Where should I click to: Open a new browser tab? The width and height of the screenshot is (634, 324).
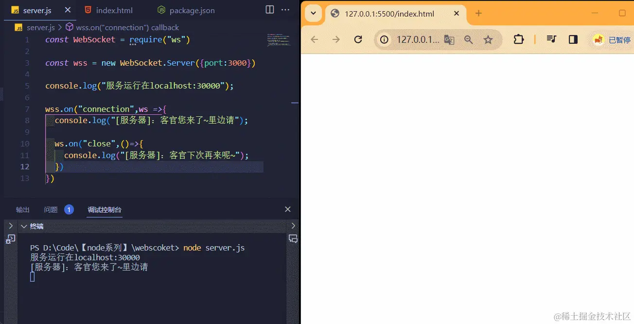(478, 13)
